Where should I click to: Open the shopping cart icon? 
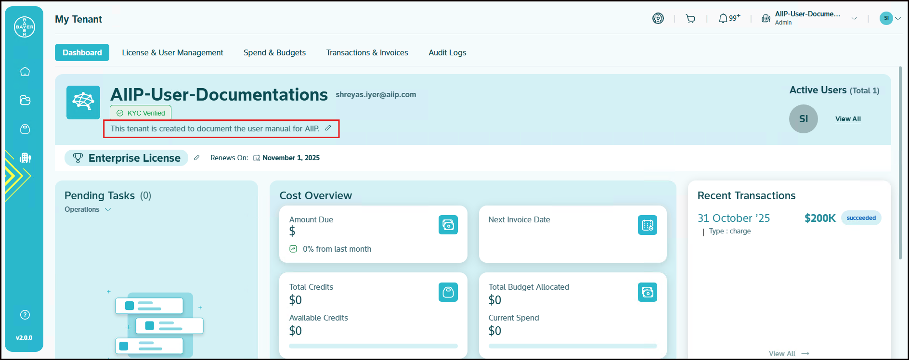click(690, 19)
